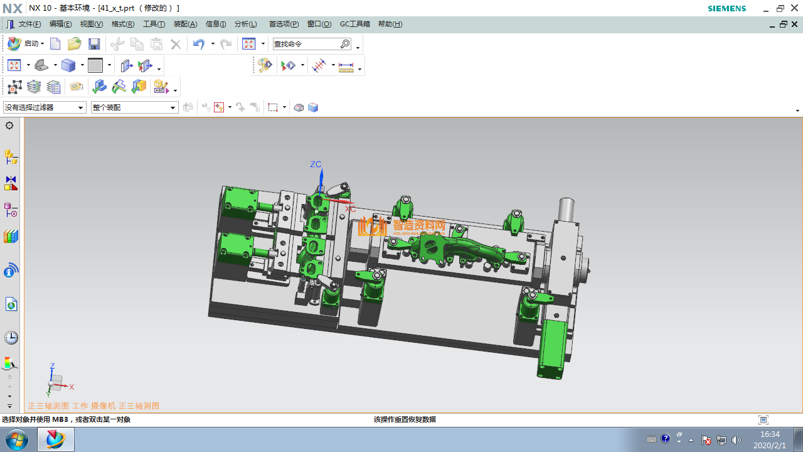803x452 pixels.
Task: Click the gray background color swatch
Action: click(95, 66)
